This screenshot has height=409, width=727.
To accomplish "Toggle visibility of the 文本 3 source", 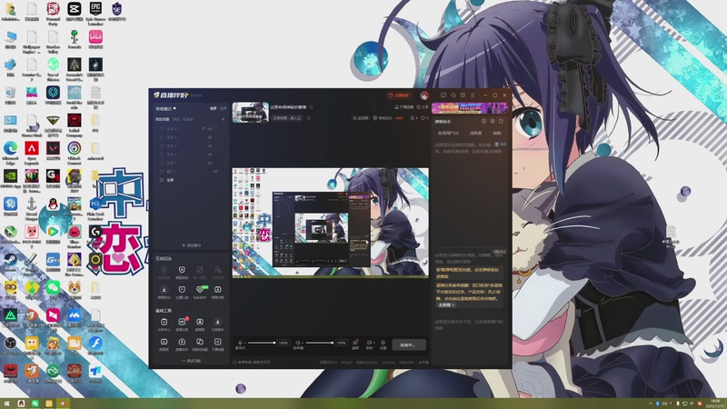I will (x=210, y=155).
